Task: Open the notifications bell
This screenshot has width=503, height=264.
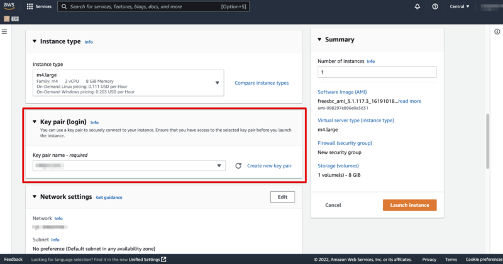Action: (x=417, y=6)
